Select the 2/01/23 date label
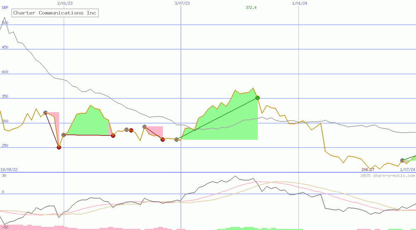This screenshot has width=416, height=230. click(x=65, y=3)
